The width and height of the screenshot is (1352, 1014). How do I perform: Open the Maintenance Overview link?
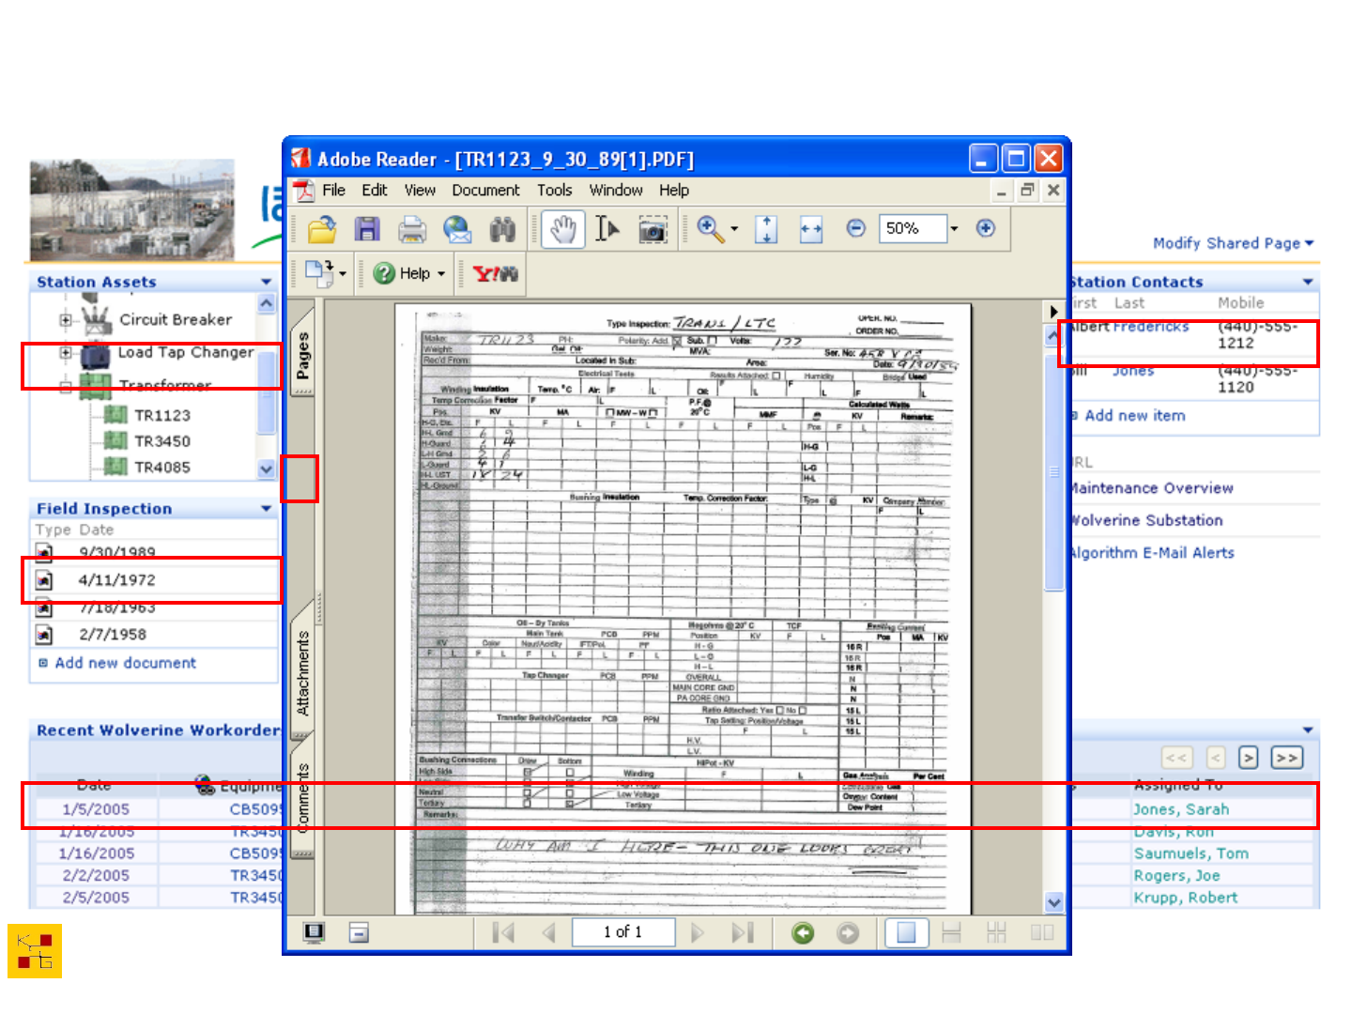click(x=1152, y=488)
